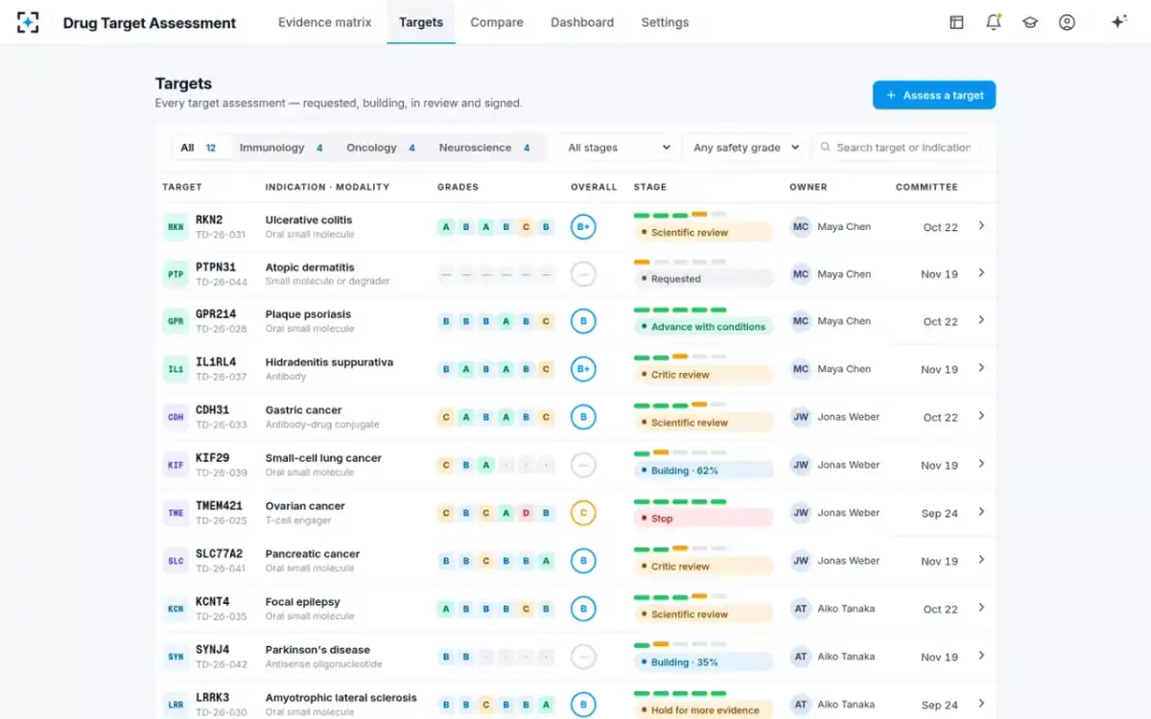Expand the TMEM421 row chevron
1151x719 pixels.
pyautogui.click(x=981, y=512)
